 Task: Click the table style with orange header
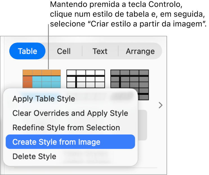41,79
